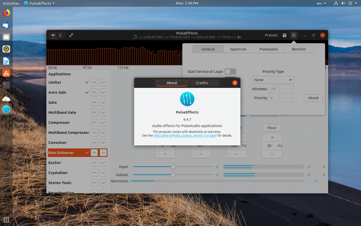Open the Priority Type dropdown

[273, 80]
